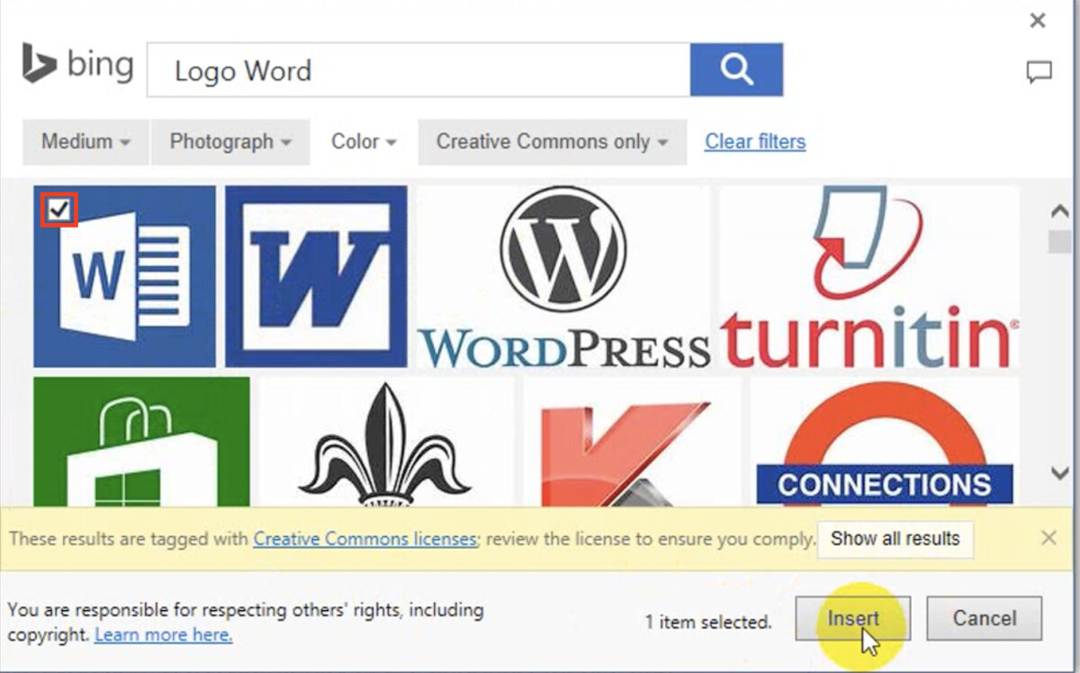The height and width of the screenshot is (673, 1080).
Task: Uncheck the selected Word logo checkbox
Action: click(59, 211)
